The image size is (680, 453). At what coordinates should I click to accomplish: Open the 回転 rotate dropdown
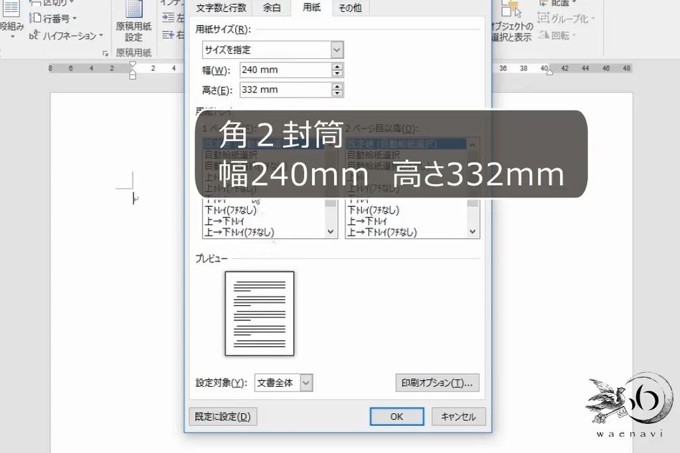(557, 35)
